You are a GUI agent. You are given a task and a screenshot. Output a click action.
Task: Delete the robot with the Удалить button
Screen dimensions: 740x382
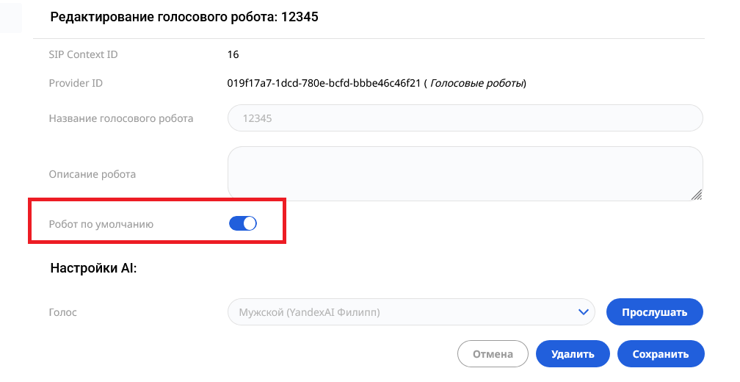(x=573, y=353)
